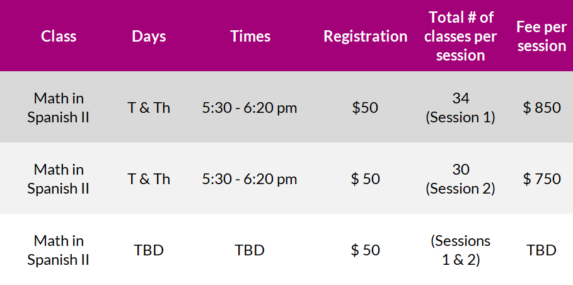The height and width of the screenshot is (285, 573).
Task: Click the Class column header
Action: 59,36
